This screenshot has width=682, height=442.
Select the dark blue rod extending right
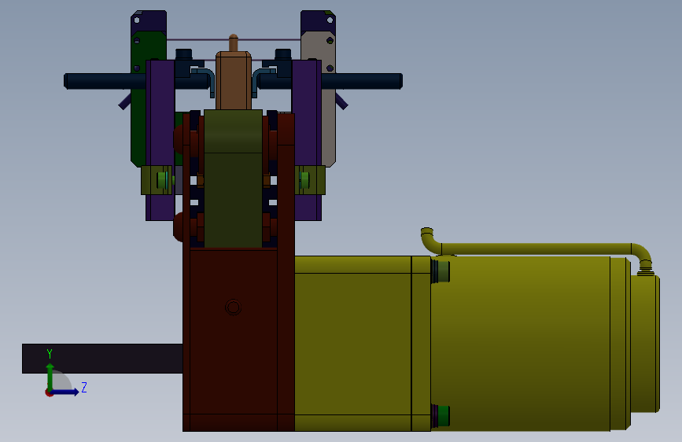(362, 81)
